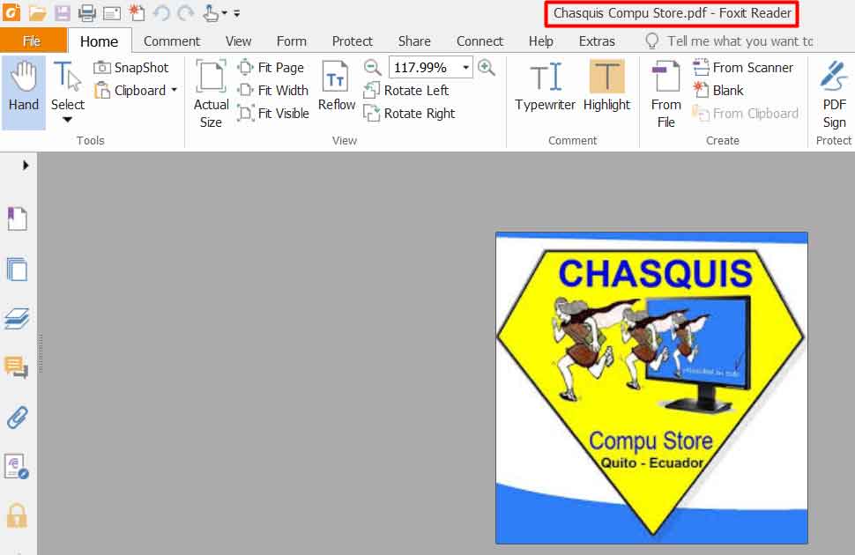Click the zoom out magnifier icon
Image resolution: width=855 pixels, height=555 pixels.
pos(373,68)
